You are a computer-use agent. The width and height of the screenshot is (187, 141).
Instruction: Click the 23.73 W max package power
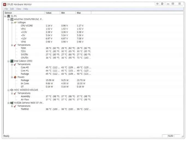click(x=81, y=80)
